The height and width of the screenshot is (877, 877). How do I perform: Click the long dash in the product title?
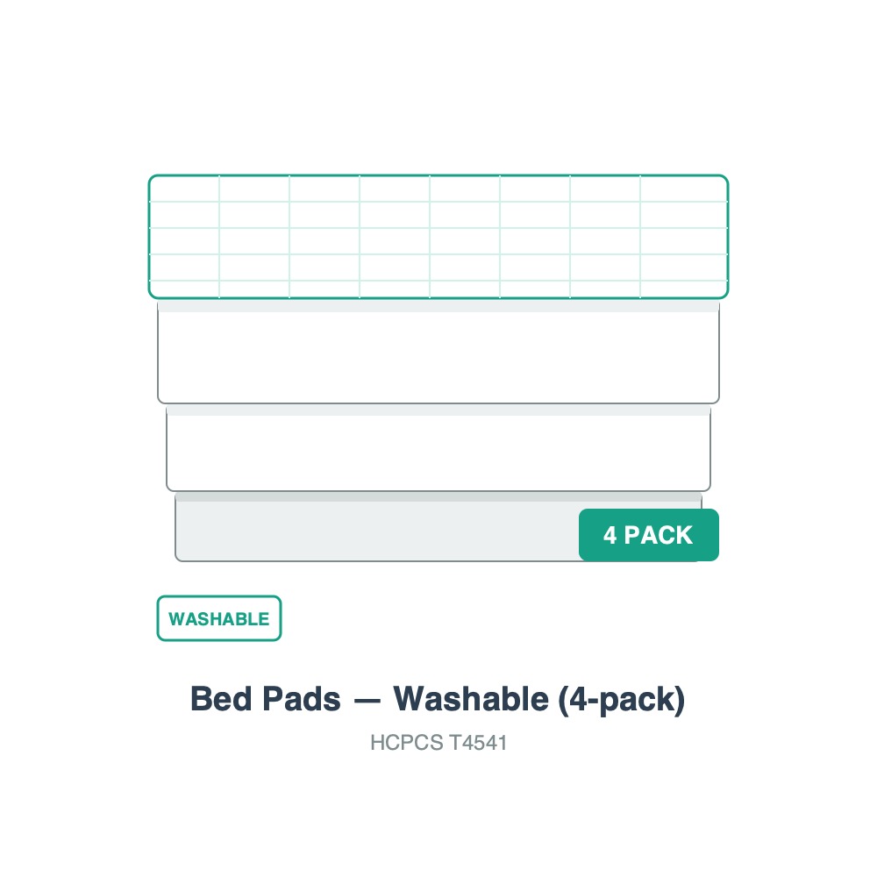click(x=367, y=701)
